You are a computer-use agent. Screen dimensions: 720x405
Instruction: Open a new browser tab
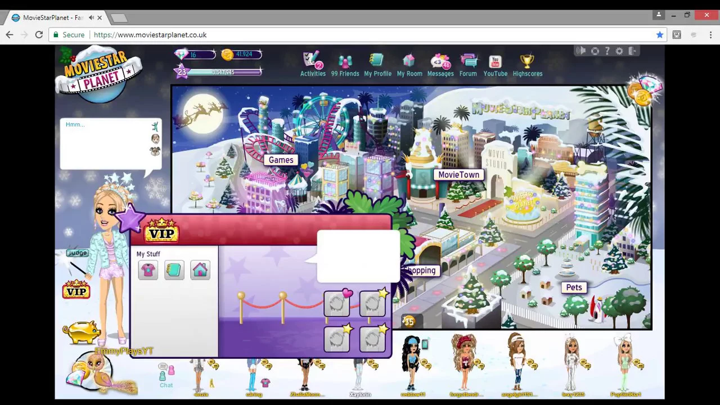pyautogui.click(x=119, y=18)
